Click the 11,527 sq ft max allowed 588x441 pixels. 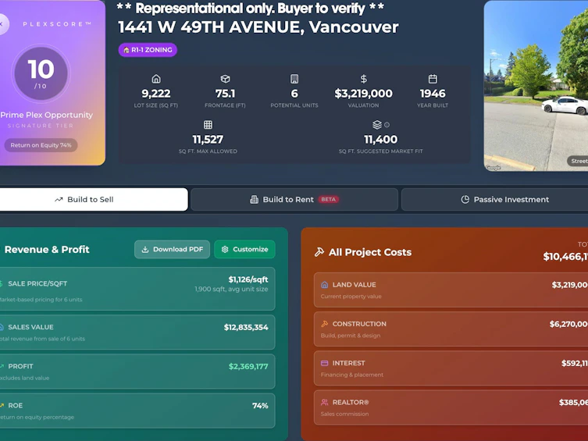tap(208, 140)
